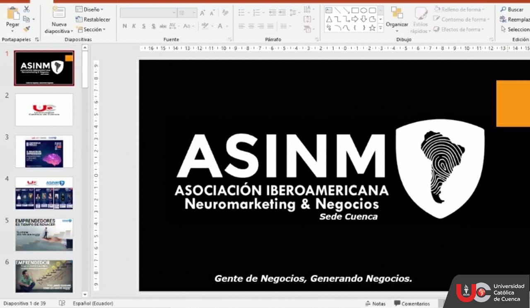Open Notas pane from status bar

pyautogui.click(x=376, y=303)
